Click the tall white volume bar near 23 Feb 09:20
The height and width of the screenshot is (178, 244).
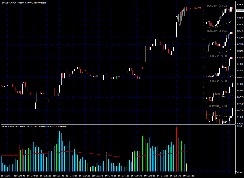[32, 153]
